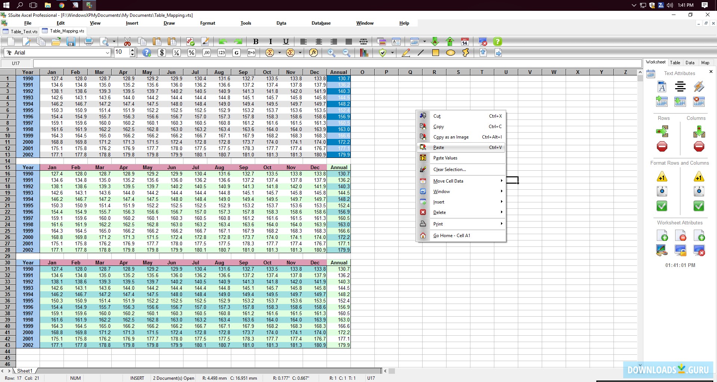Sort descending using the green A arrow

click(435, 41)
